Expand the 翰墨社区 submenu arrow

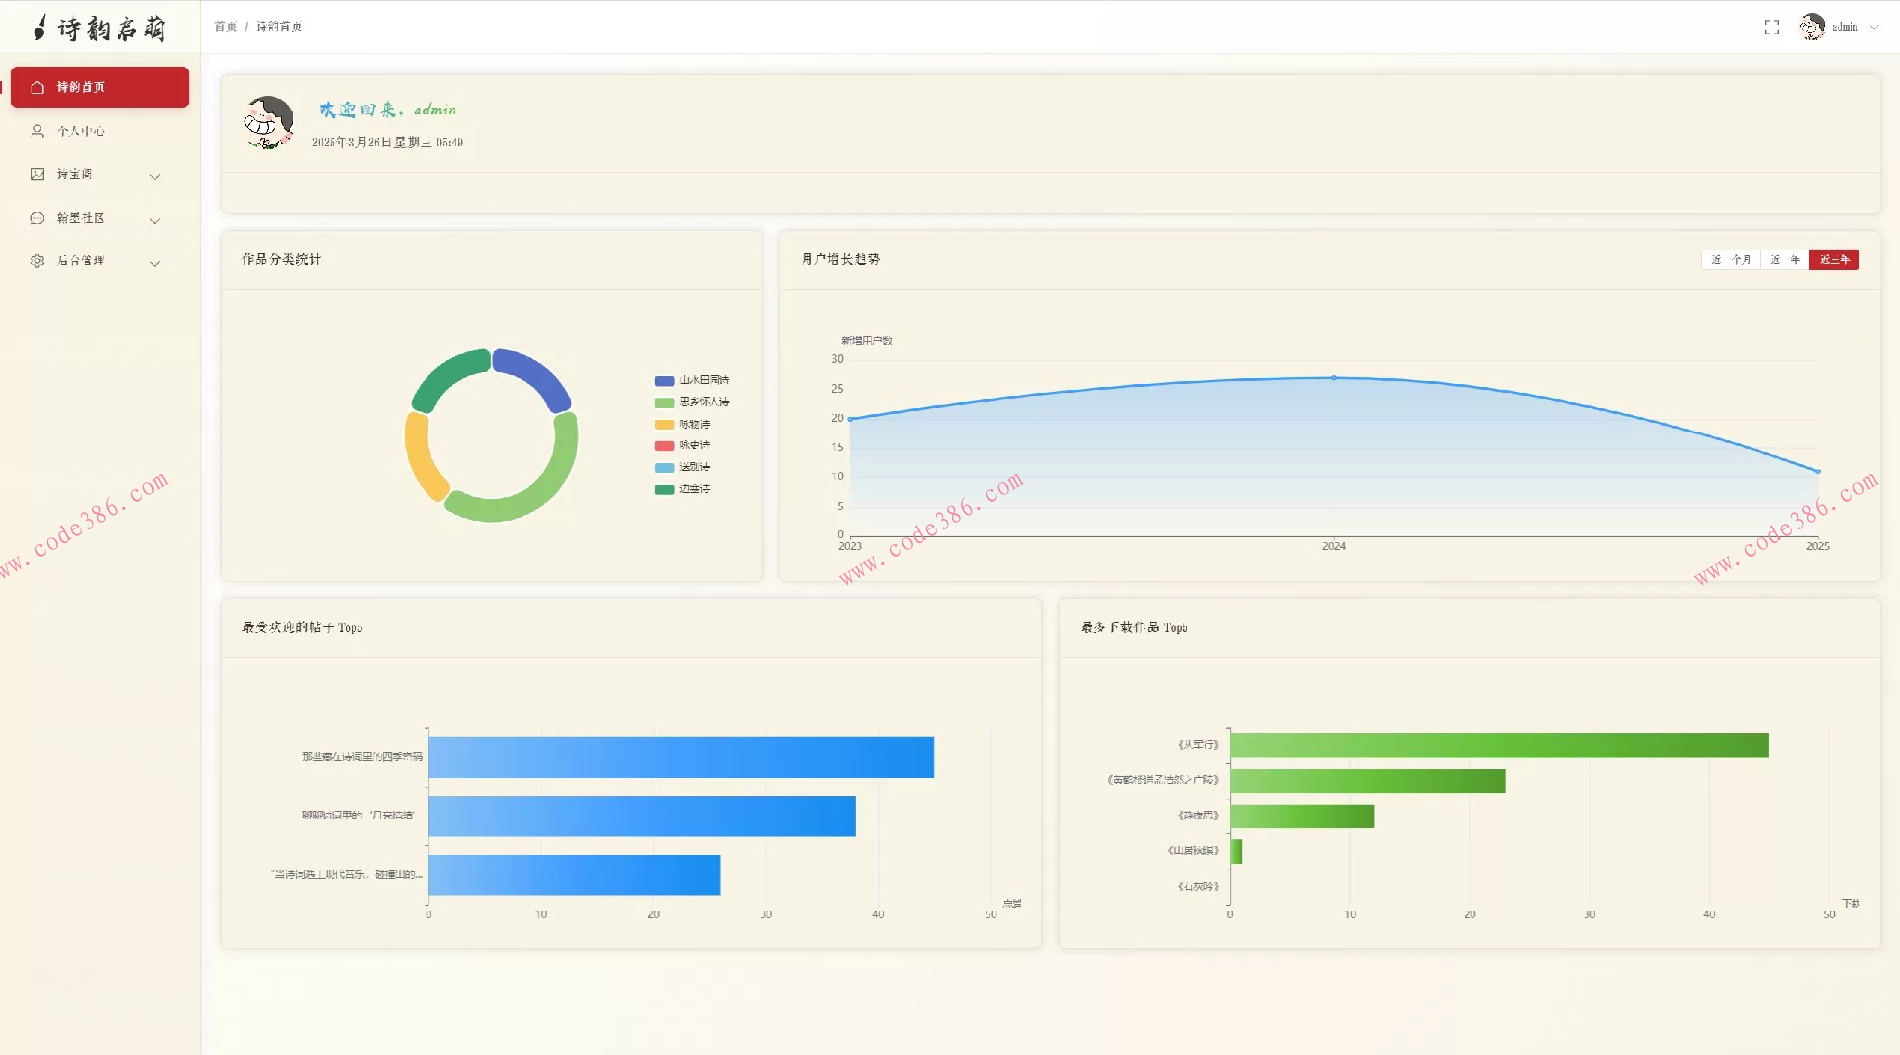click(155, 220)
